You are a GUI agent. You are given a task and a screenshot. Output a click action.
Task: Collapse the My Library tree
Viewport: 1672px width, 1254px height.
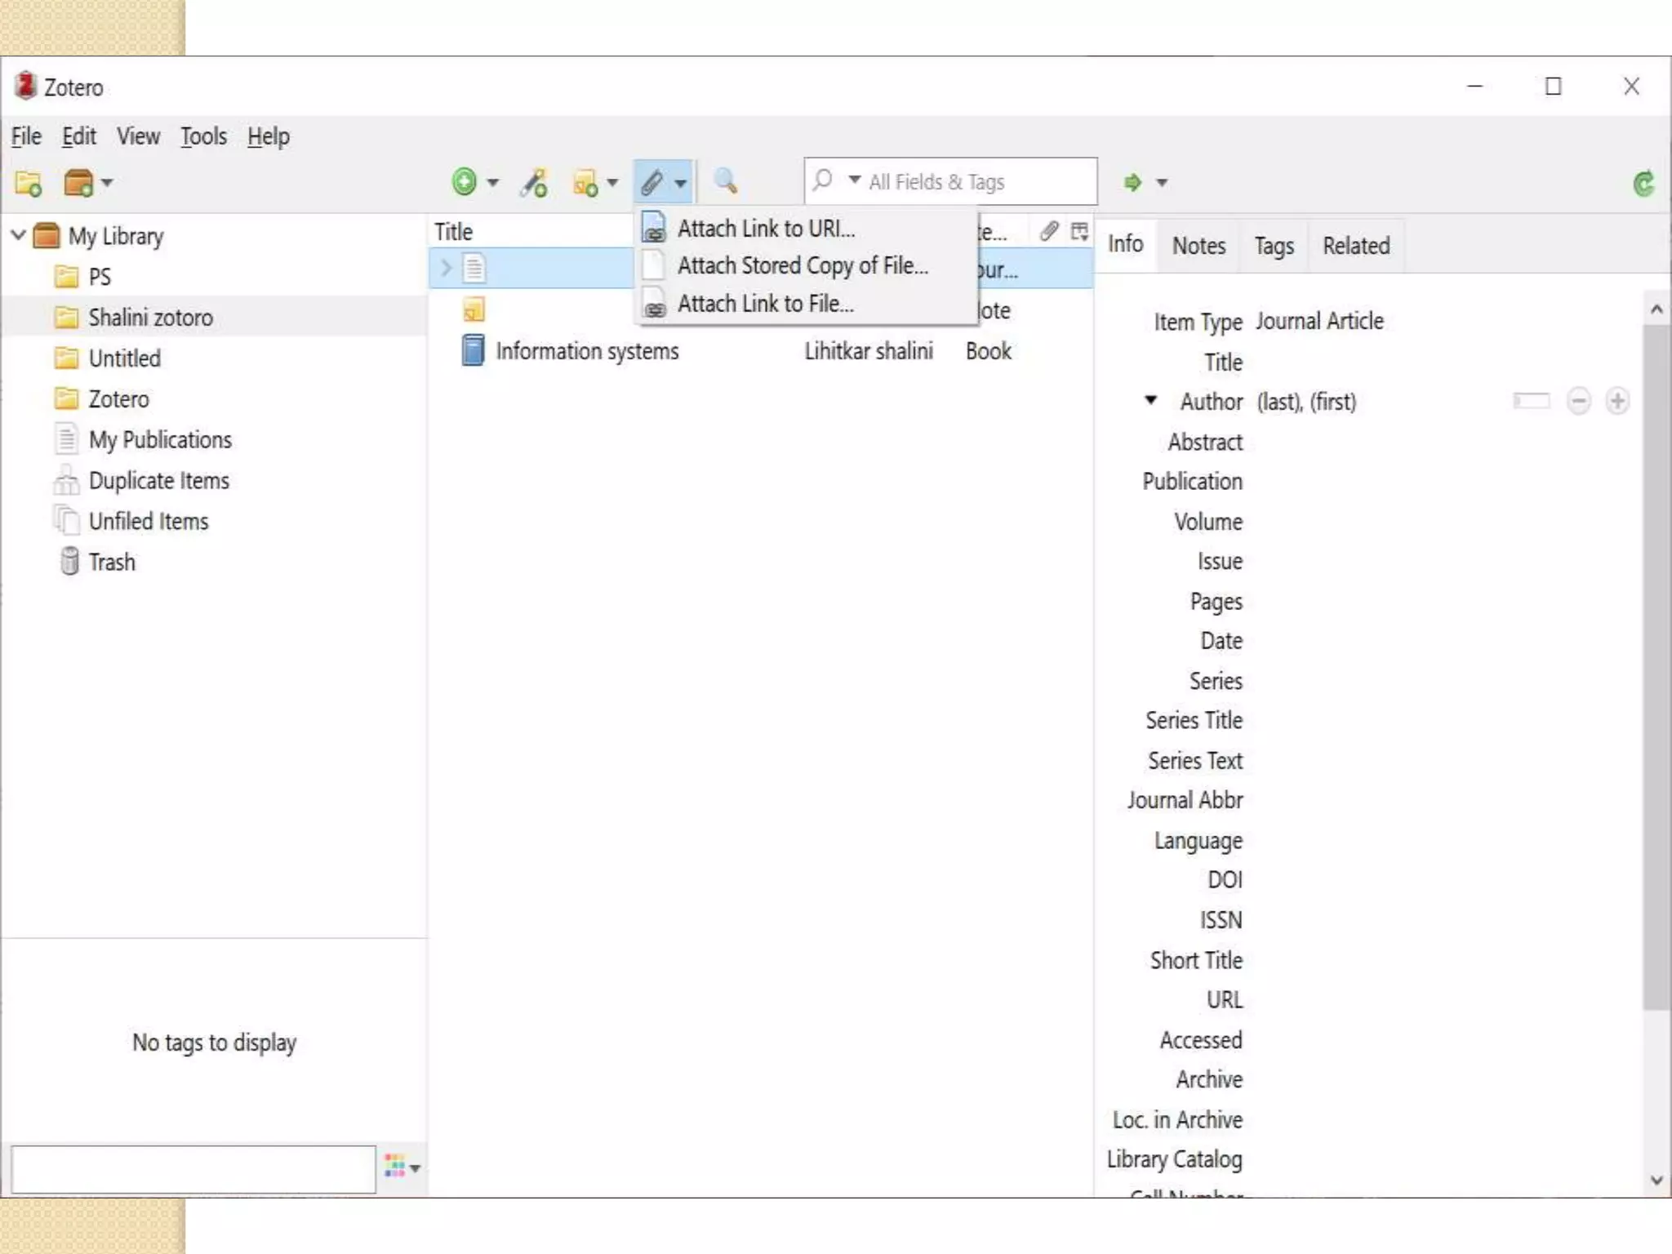click(x=19, y=236)
